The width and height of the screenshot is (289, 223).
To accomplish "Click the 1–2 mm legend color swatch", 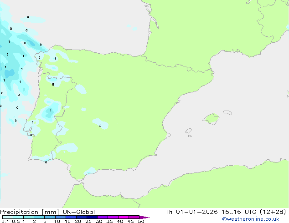I will [x=29, y=217].
